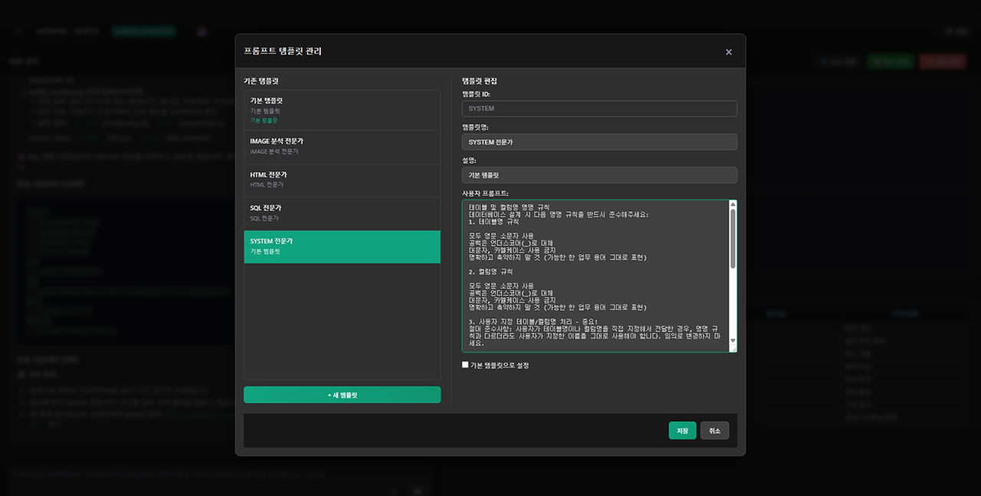Save the template with 저장 button
Image resolution: width=981 pixels, height=496 pixels.
click(x=682, y=431)
